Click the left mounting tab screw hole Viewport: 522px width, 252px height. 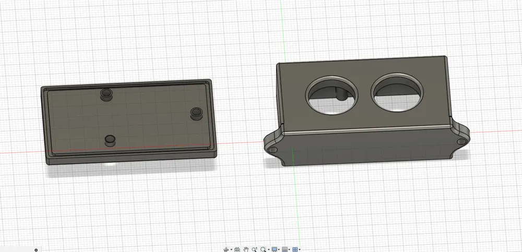coord(273,150)
